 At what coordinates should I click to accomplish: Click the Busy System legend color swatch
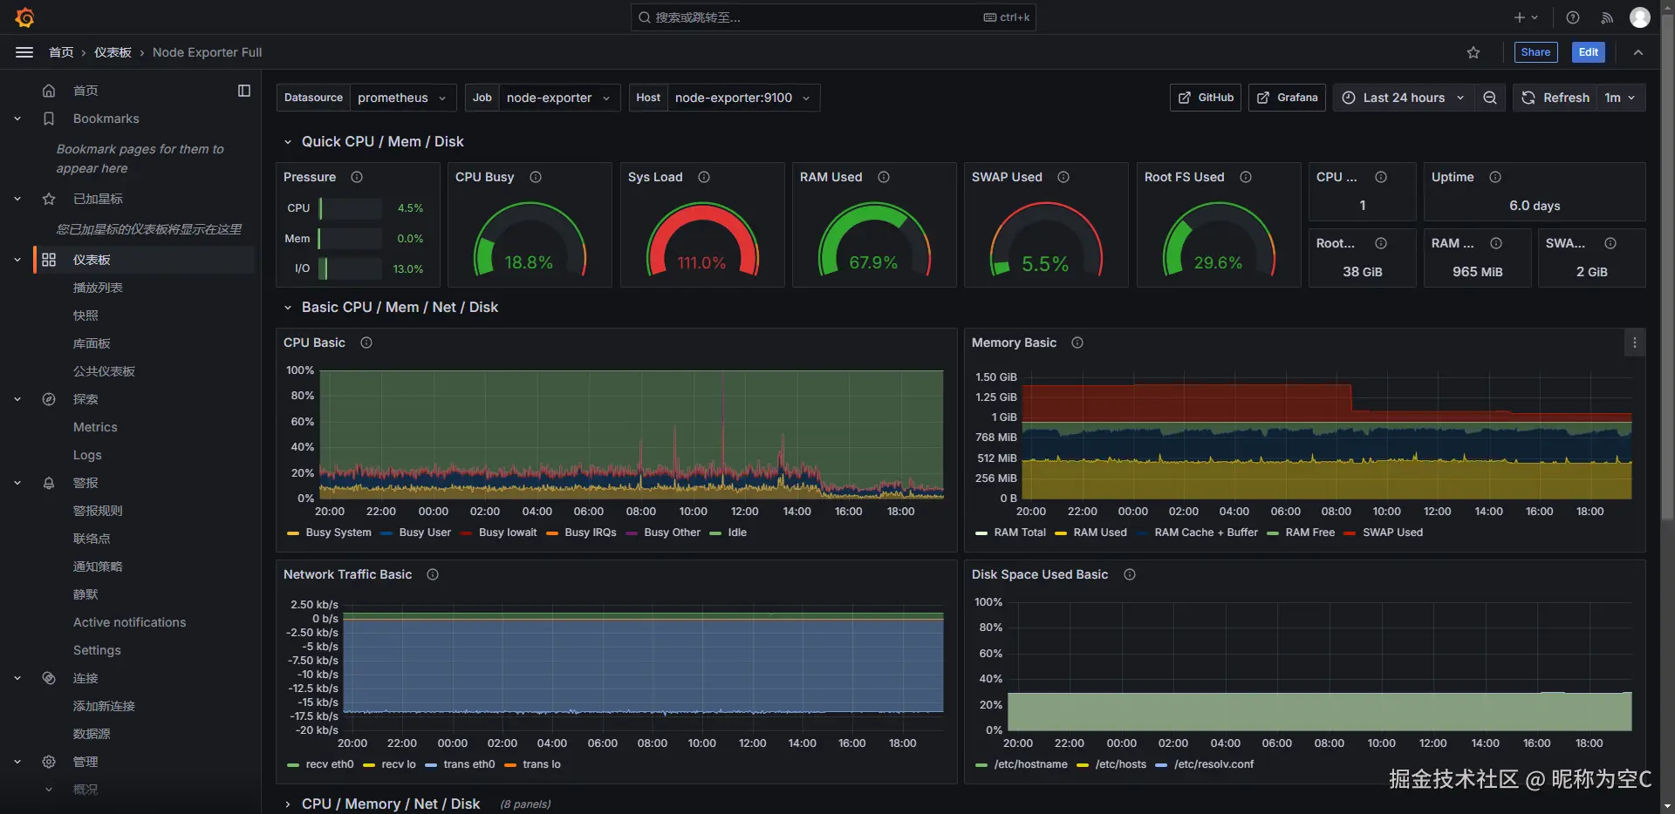(x=293, y=533)
